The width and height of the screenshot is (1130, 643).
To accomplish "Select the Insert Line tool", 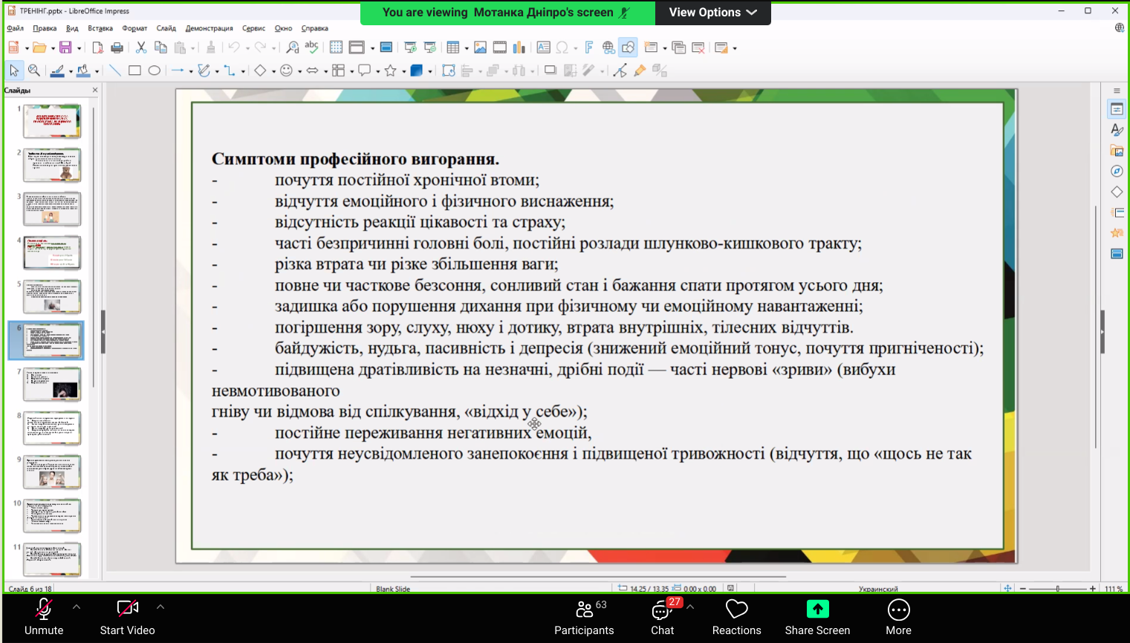I will (115, 71).
